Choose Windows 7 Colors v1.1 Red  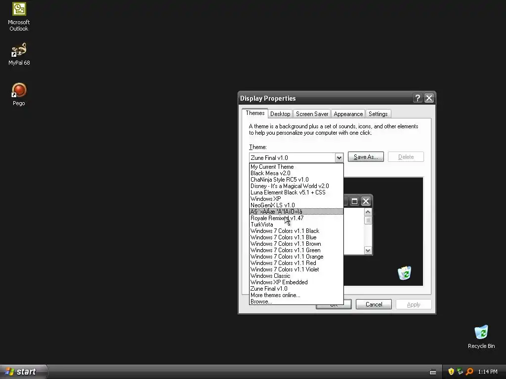pos(296,264)
